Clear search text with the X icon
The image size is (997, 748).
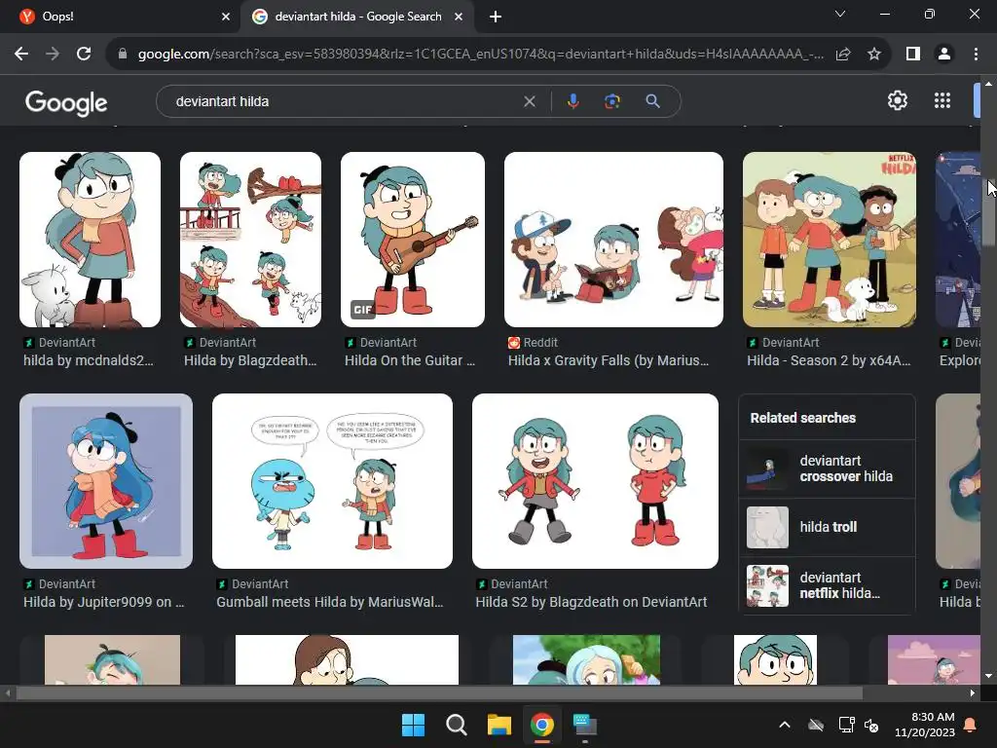click(x=529, y=101)
